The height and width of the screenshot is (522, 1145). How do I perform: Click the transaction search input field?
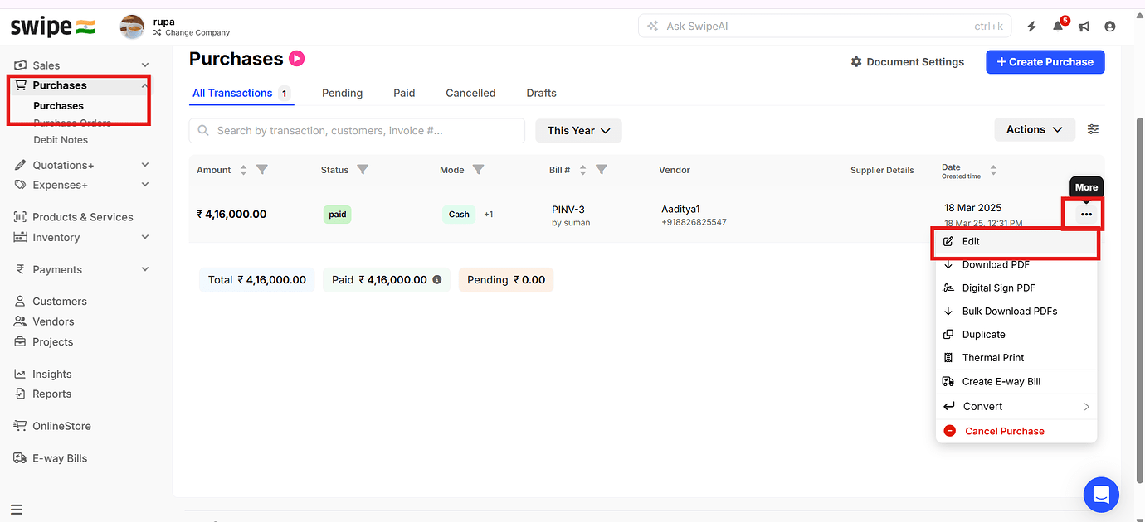(x=357, y=130)
